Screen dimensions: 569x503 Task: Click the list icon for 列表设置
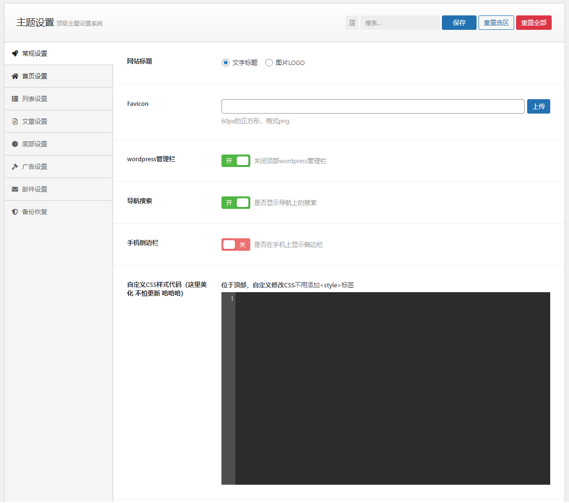coord(15,99)
